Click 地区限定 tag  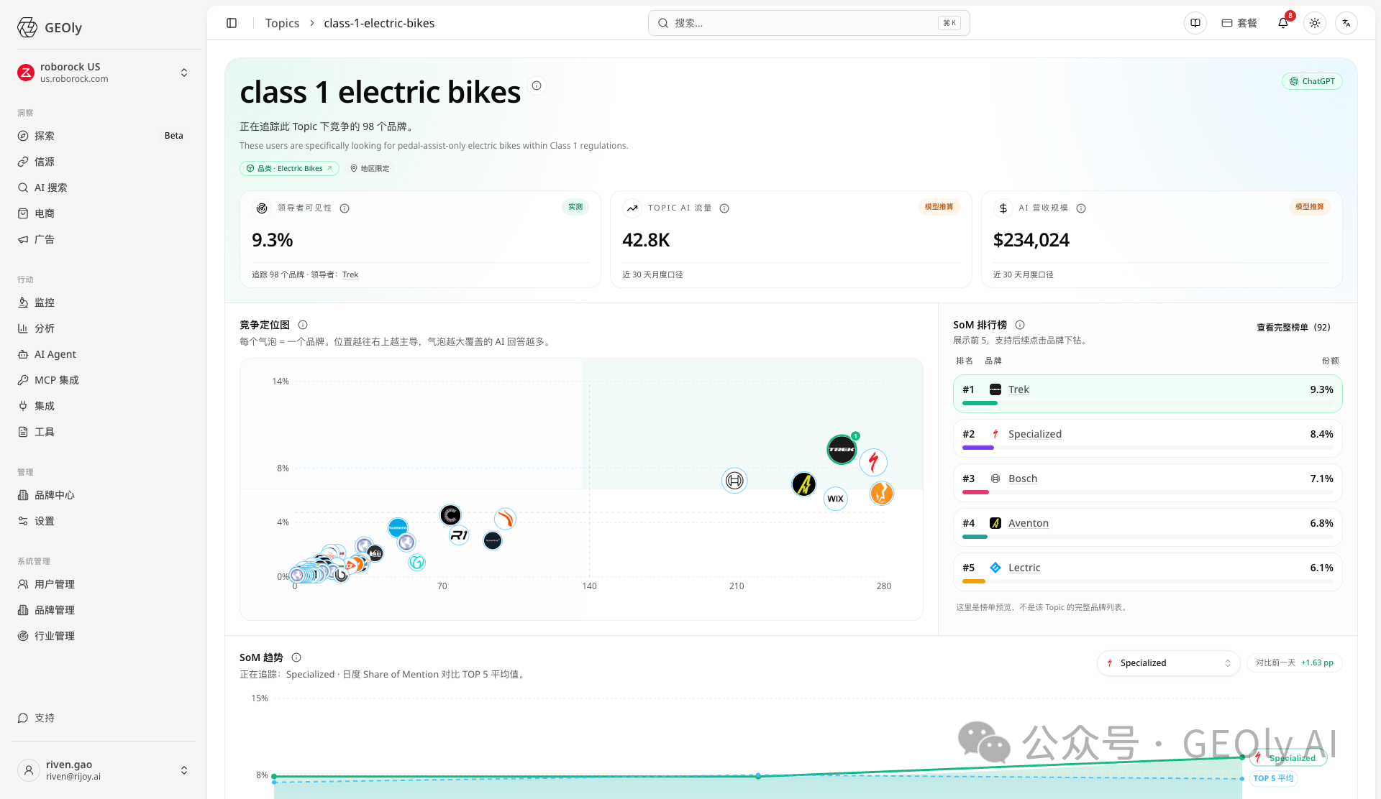tap(370, 168)
